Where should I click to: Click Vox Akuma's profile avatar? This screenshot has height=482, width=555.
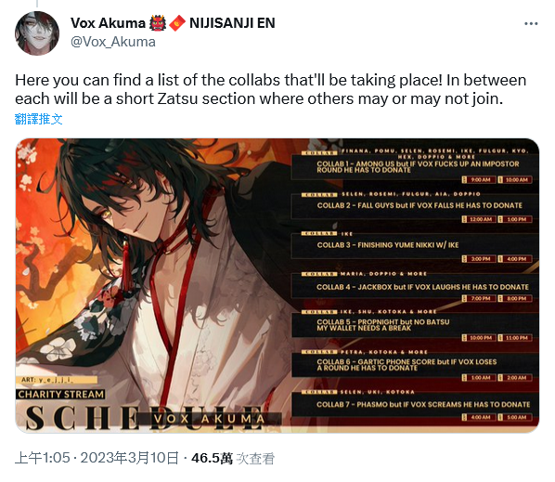pos(37,33)
